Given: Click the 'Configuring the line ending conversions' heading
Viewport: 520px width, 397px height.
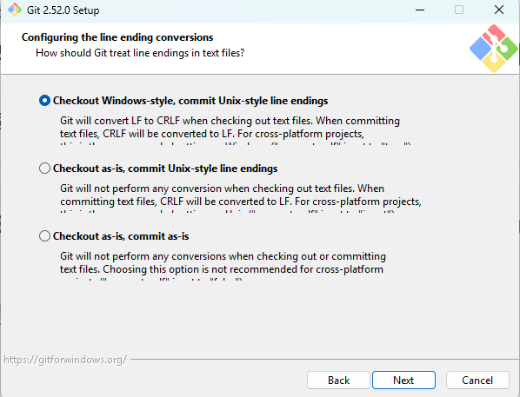Looking at the screenshot, I should coord(117,37).
